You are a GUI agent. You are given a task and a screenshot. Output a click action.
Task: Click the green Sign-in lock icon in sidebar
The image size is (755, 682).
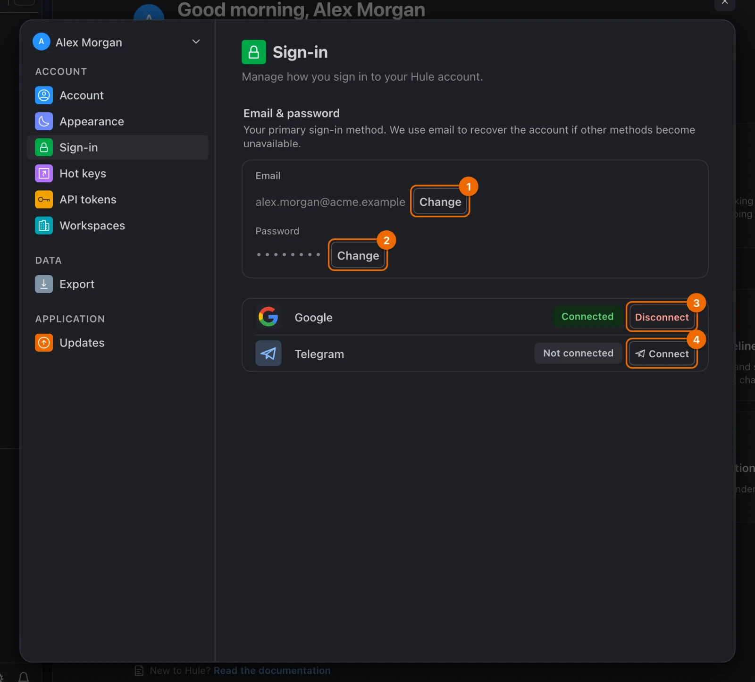tap(44, 147)
